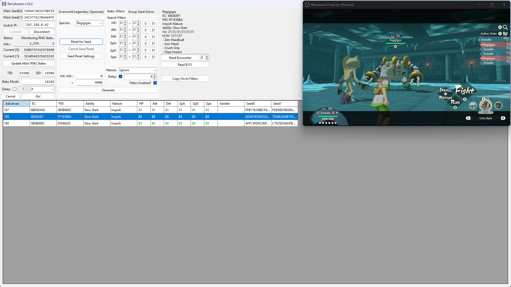The width and height of the screenshot is (511, 287).
Task: Click the Atk maximum IV spinner
Action: point(136,30)
